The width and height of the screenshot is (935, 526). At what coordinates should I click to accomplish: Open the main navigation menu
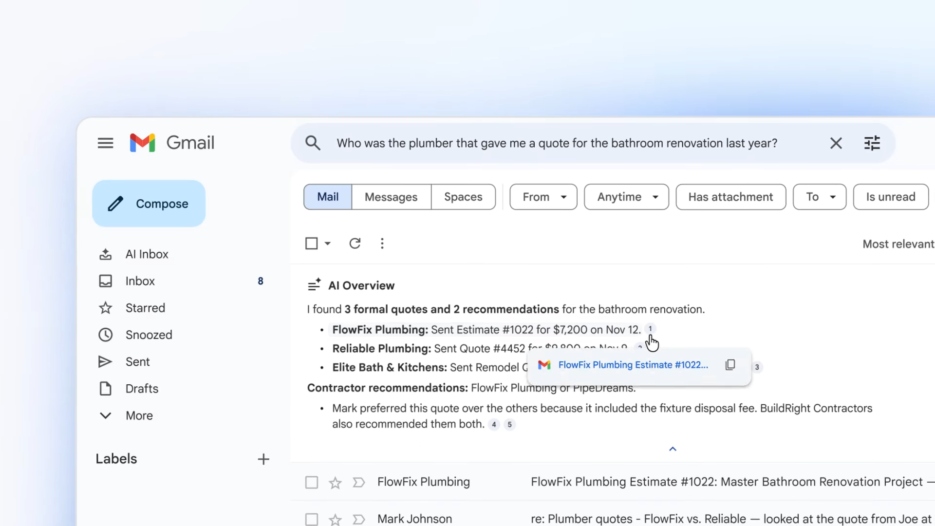pos(105,143)
